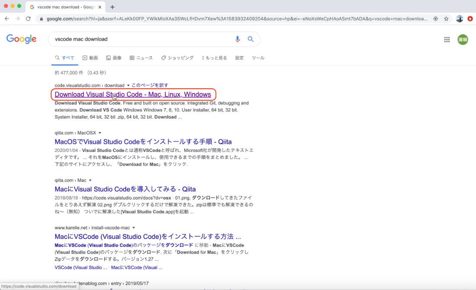
Task: Click the date '2018/08/18' in Qiita snippet
Action: pyautogui.click(x=66, y=198)
